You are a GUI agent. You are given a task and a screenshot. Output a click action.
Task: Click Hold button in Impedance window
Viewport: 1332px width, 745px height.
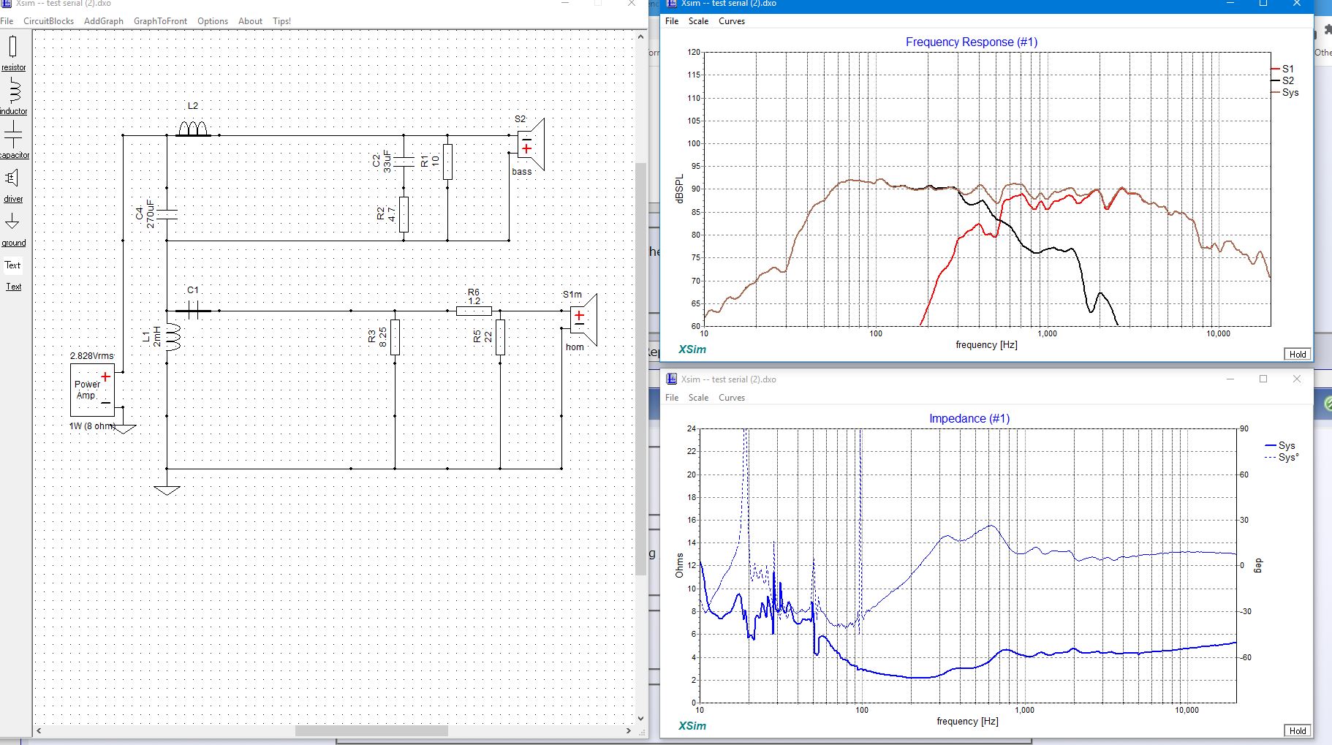pyautogui.click(x=1298, y=730)
